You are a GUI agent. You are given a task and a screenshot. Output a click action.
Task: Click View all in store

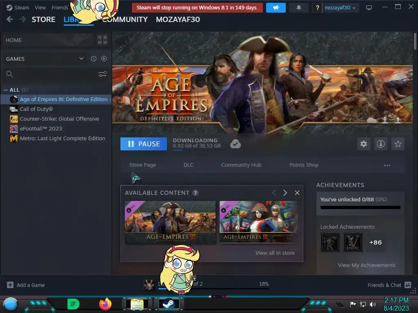click(275, 253)
